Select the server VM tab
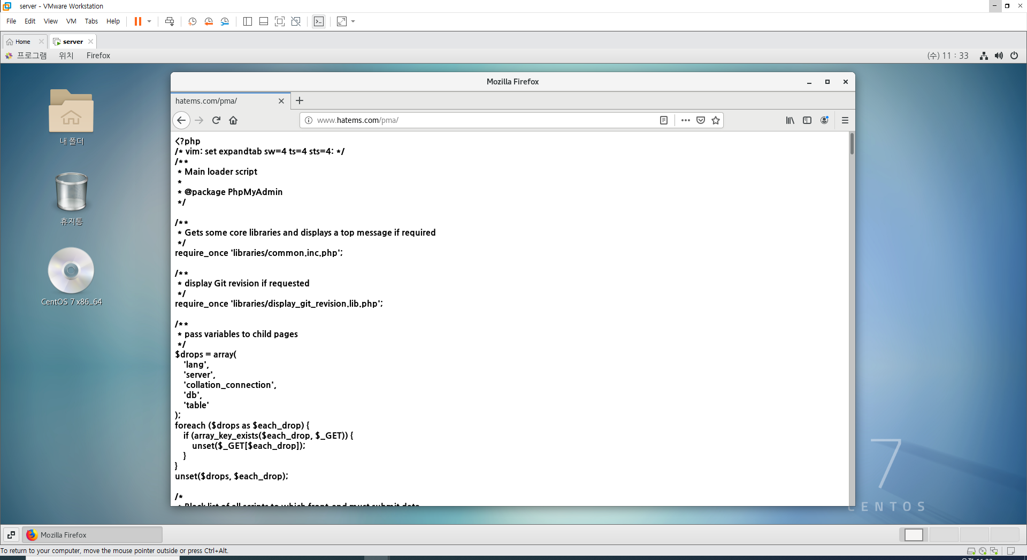The height and width of the screenshot is (560, 1027). point(73,42)
